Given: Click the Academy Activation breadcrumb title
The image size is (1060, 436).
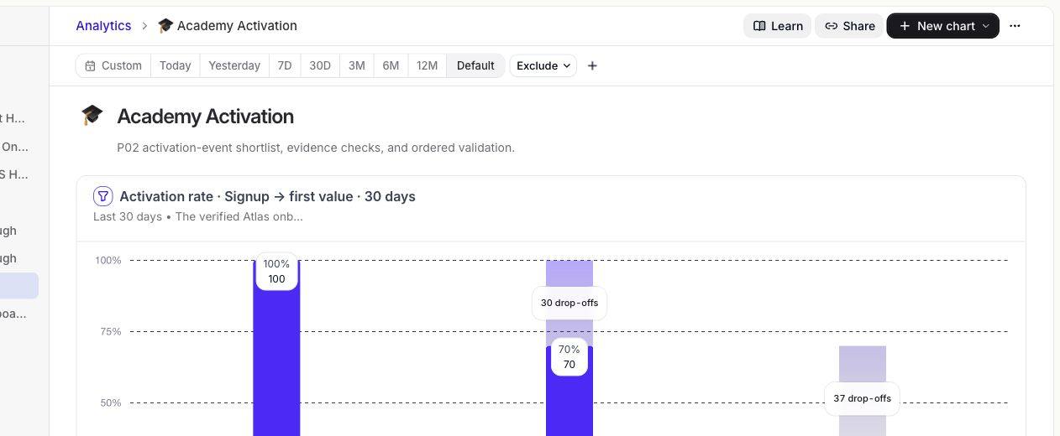Looking at the screenshot, I should click(x=228, y=26).
